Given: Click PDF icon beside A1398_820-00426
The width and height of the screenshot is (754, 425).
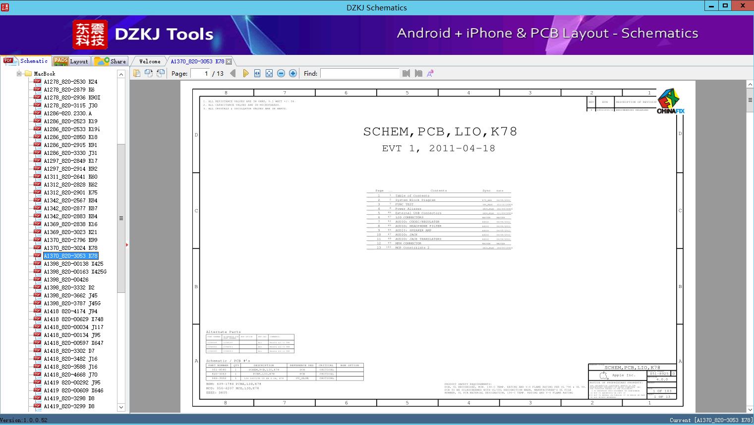Looking at the screenshot, I should [x=37, y=279].
